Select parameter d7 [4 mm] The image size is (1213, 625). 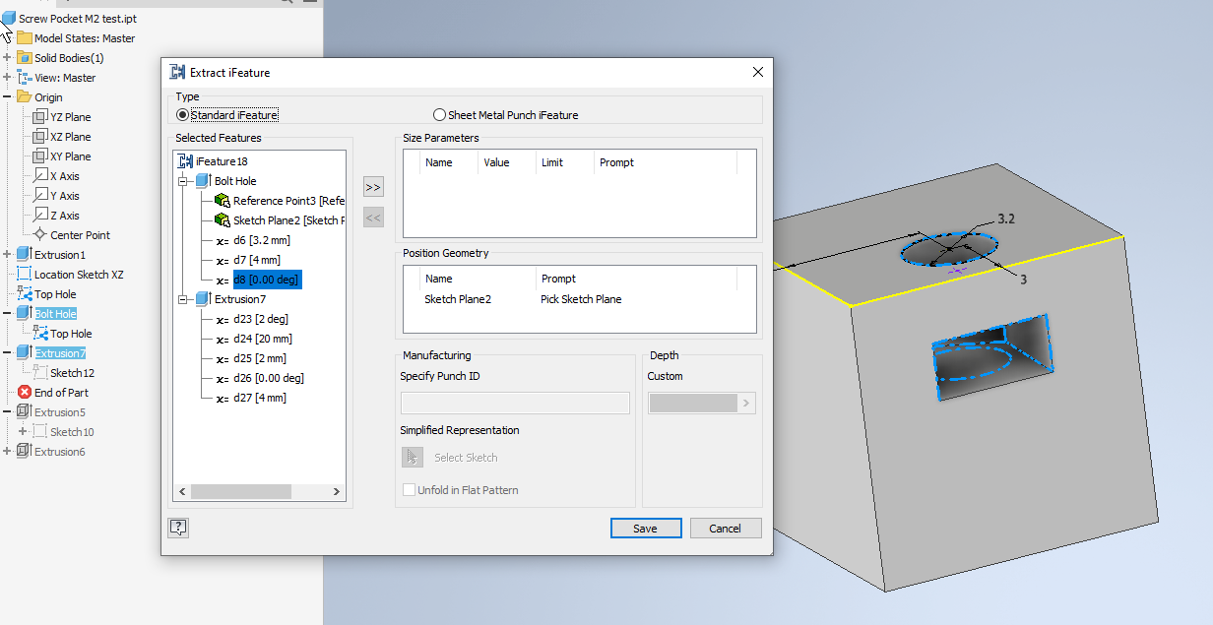[257, 260]
